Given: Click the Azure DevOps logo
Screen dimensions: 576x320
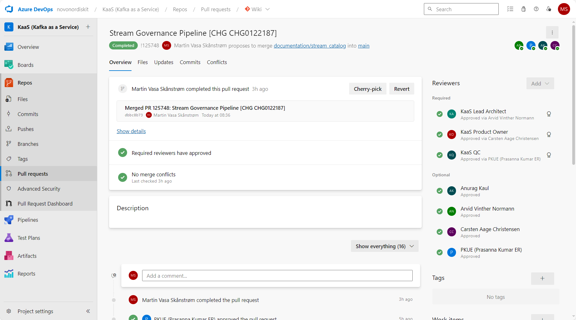Looking at the screenshot, I should [x=9, y=9].
